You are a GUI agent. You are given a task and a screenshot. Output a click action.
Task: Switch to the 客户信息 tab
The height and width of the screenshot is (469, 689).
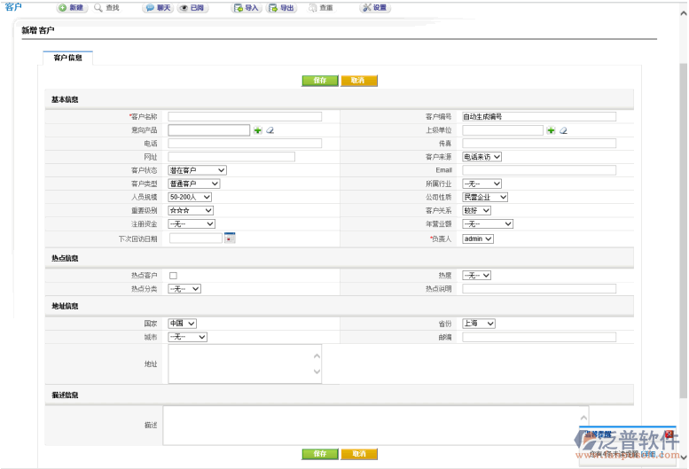(x=68, y=58)
